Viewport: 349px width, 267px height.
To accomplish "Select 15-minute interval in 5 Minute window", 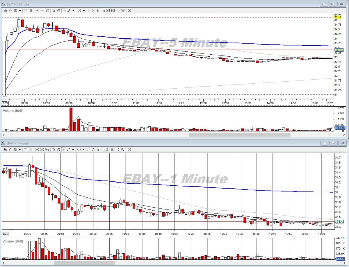I will (103, 10).
